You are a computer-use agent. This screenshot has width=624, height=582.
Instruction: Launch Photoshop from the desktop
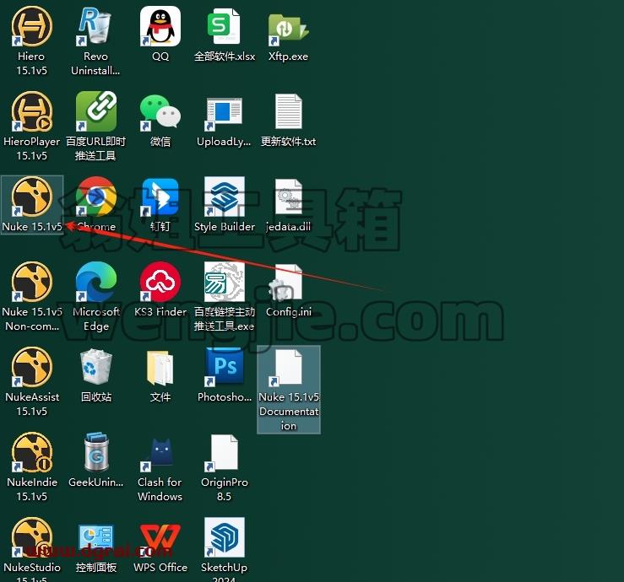pos(225,367)
